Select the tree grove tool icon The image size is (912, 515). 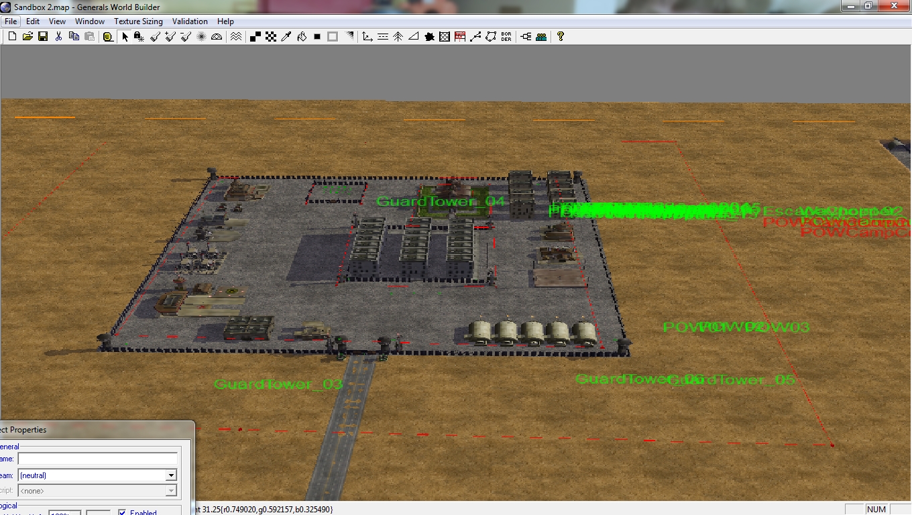(x=398, y=37)
